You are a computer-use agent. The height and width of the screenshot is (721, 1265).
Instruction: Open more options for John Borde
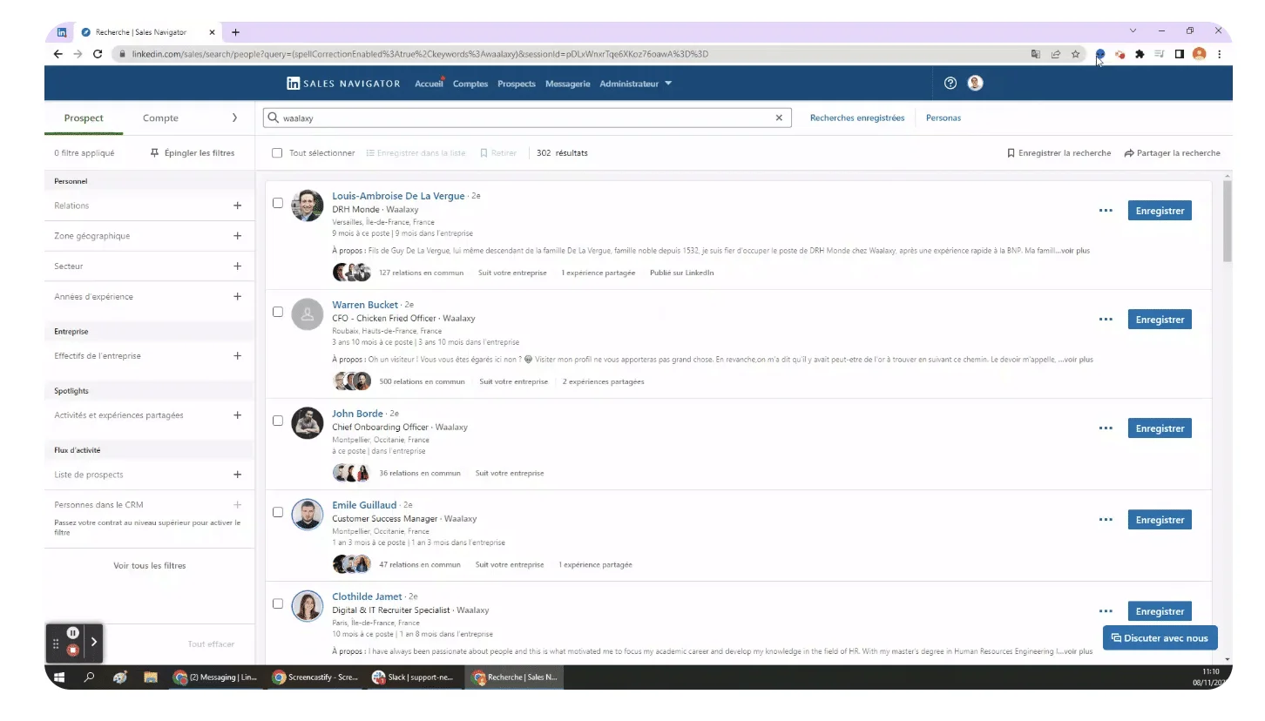coord(1106,428)
